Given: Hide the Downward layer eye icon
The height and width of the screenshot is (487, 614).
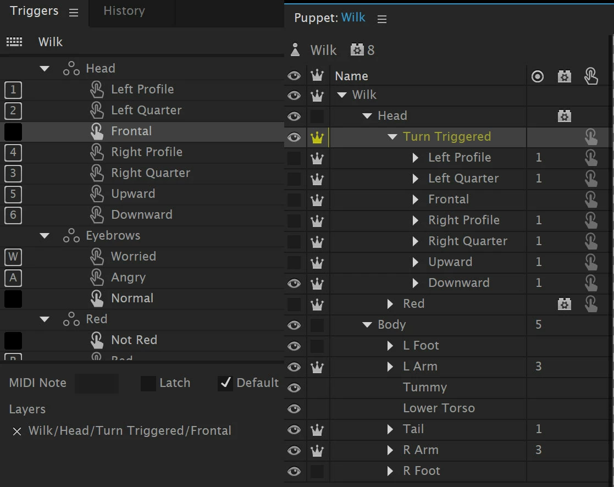Looking at the screenshot, I should click(x=294, y=284).
